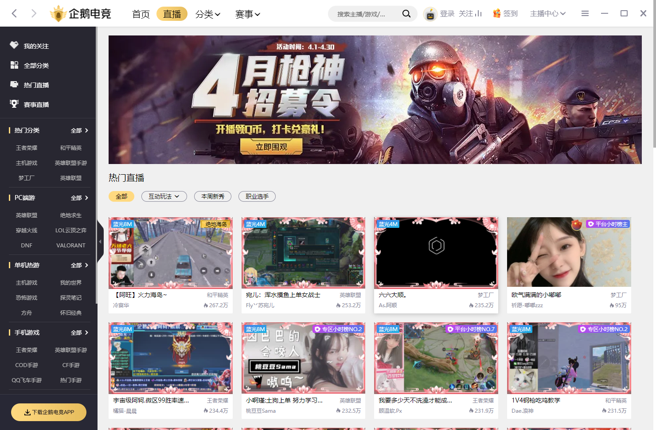The image size is (656, 430).
Task: Go back with the left arrow icon
Action: point(14,13)
